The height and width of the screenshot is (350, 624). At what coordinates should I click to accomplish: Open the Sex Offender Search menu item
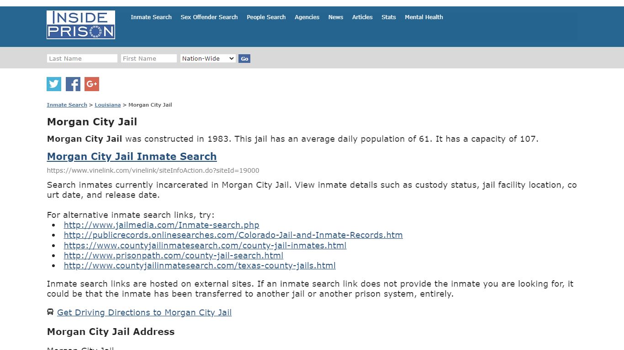click(x=209, y=17)
